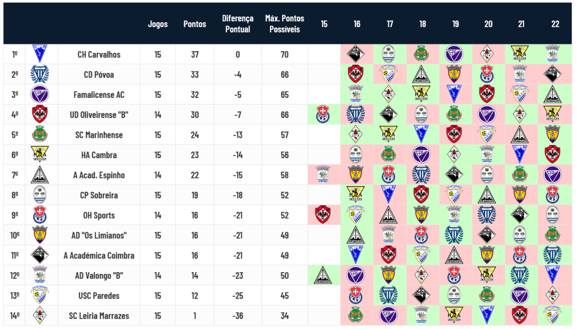Click CH Carvalhos round 22 opponent cell
This screenshot has height=329, width=577.
[552, 54]
